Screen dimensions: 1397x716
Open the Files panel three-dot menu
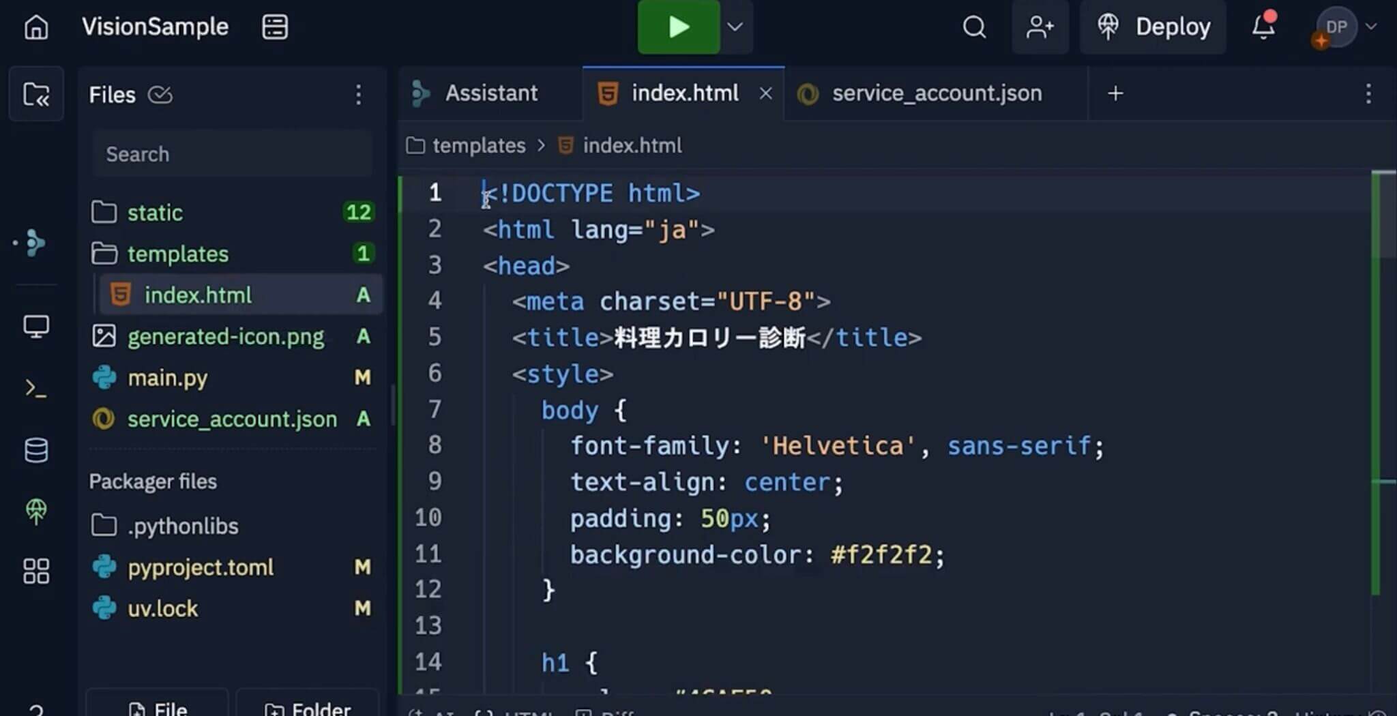[x=358, y=95]
